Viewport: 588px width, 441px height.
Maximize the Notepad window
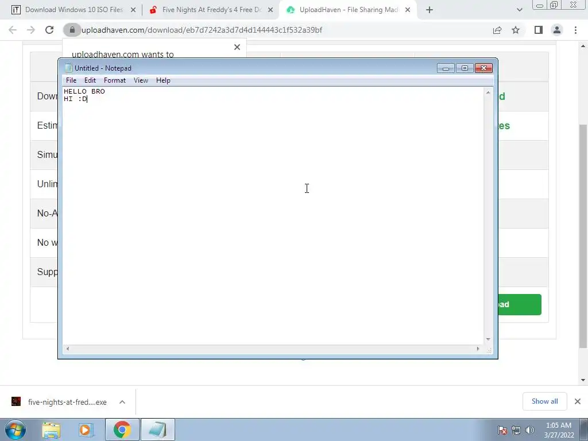coord(465,68)
